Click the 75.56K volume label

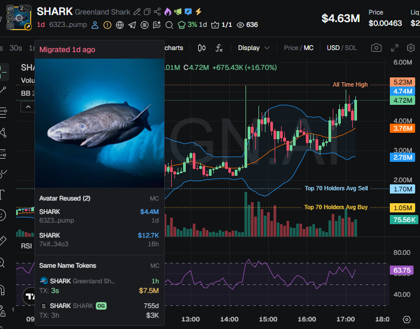(404, 219)
